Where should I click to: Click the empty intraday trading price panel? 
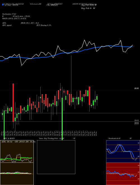click(56, 157)
